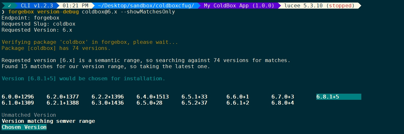Click the Version [6.8.1+5] would be chosen line
Screen dimensions: 404x134
pos(83,78)
